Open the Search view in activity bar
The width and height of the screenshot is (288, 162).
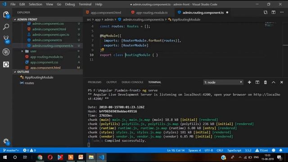[x=6, y=27]
